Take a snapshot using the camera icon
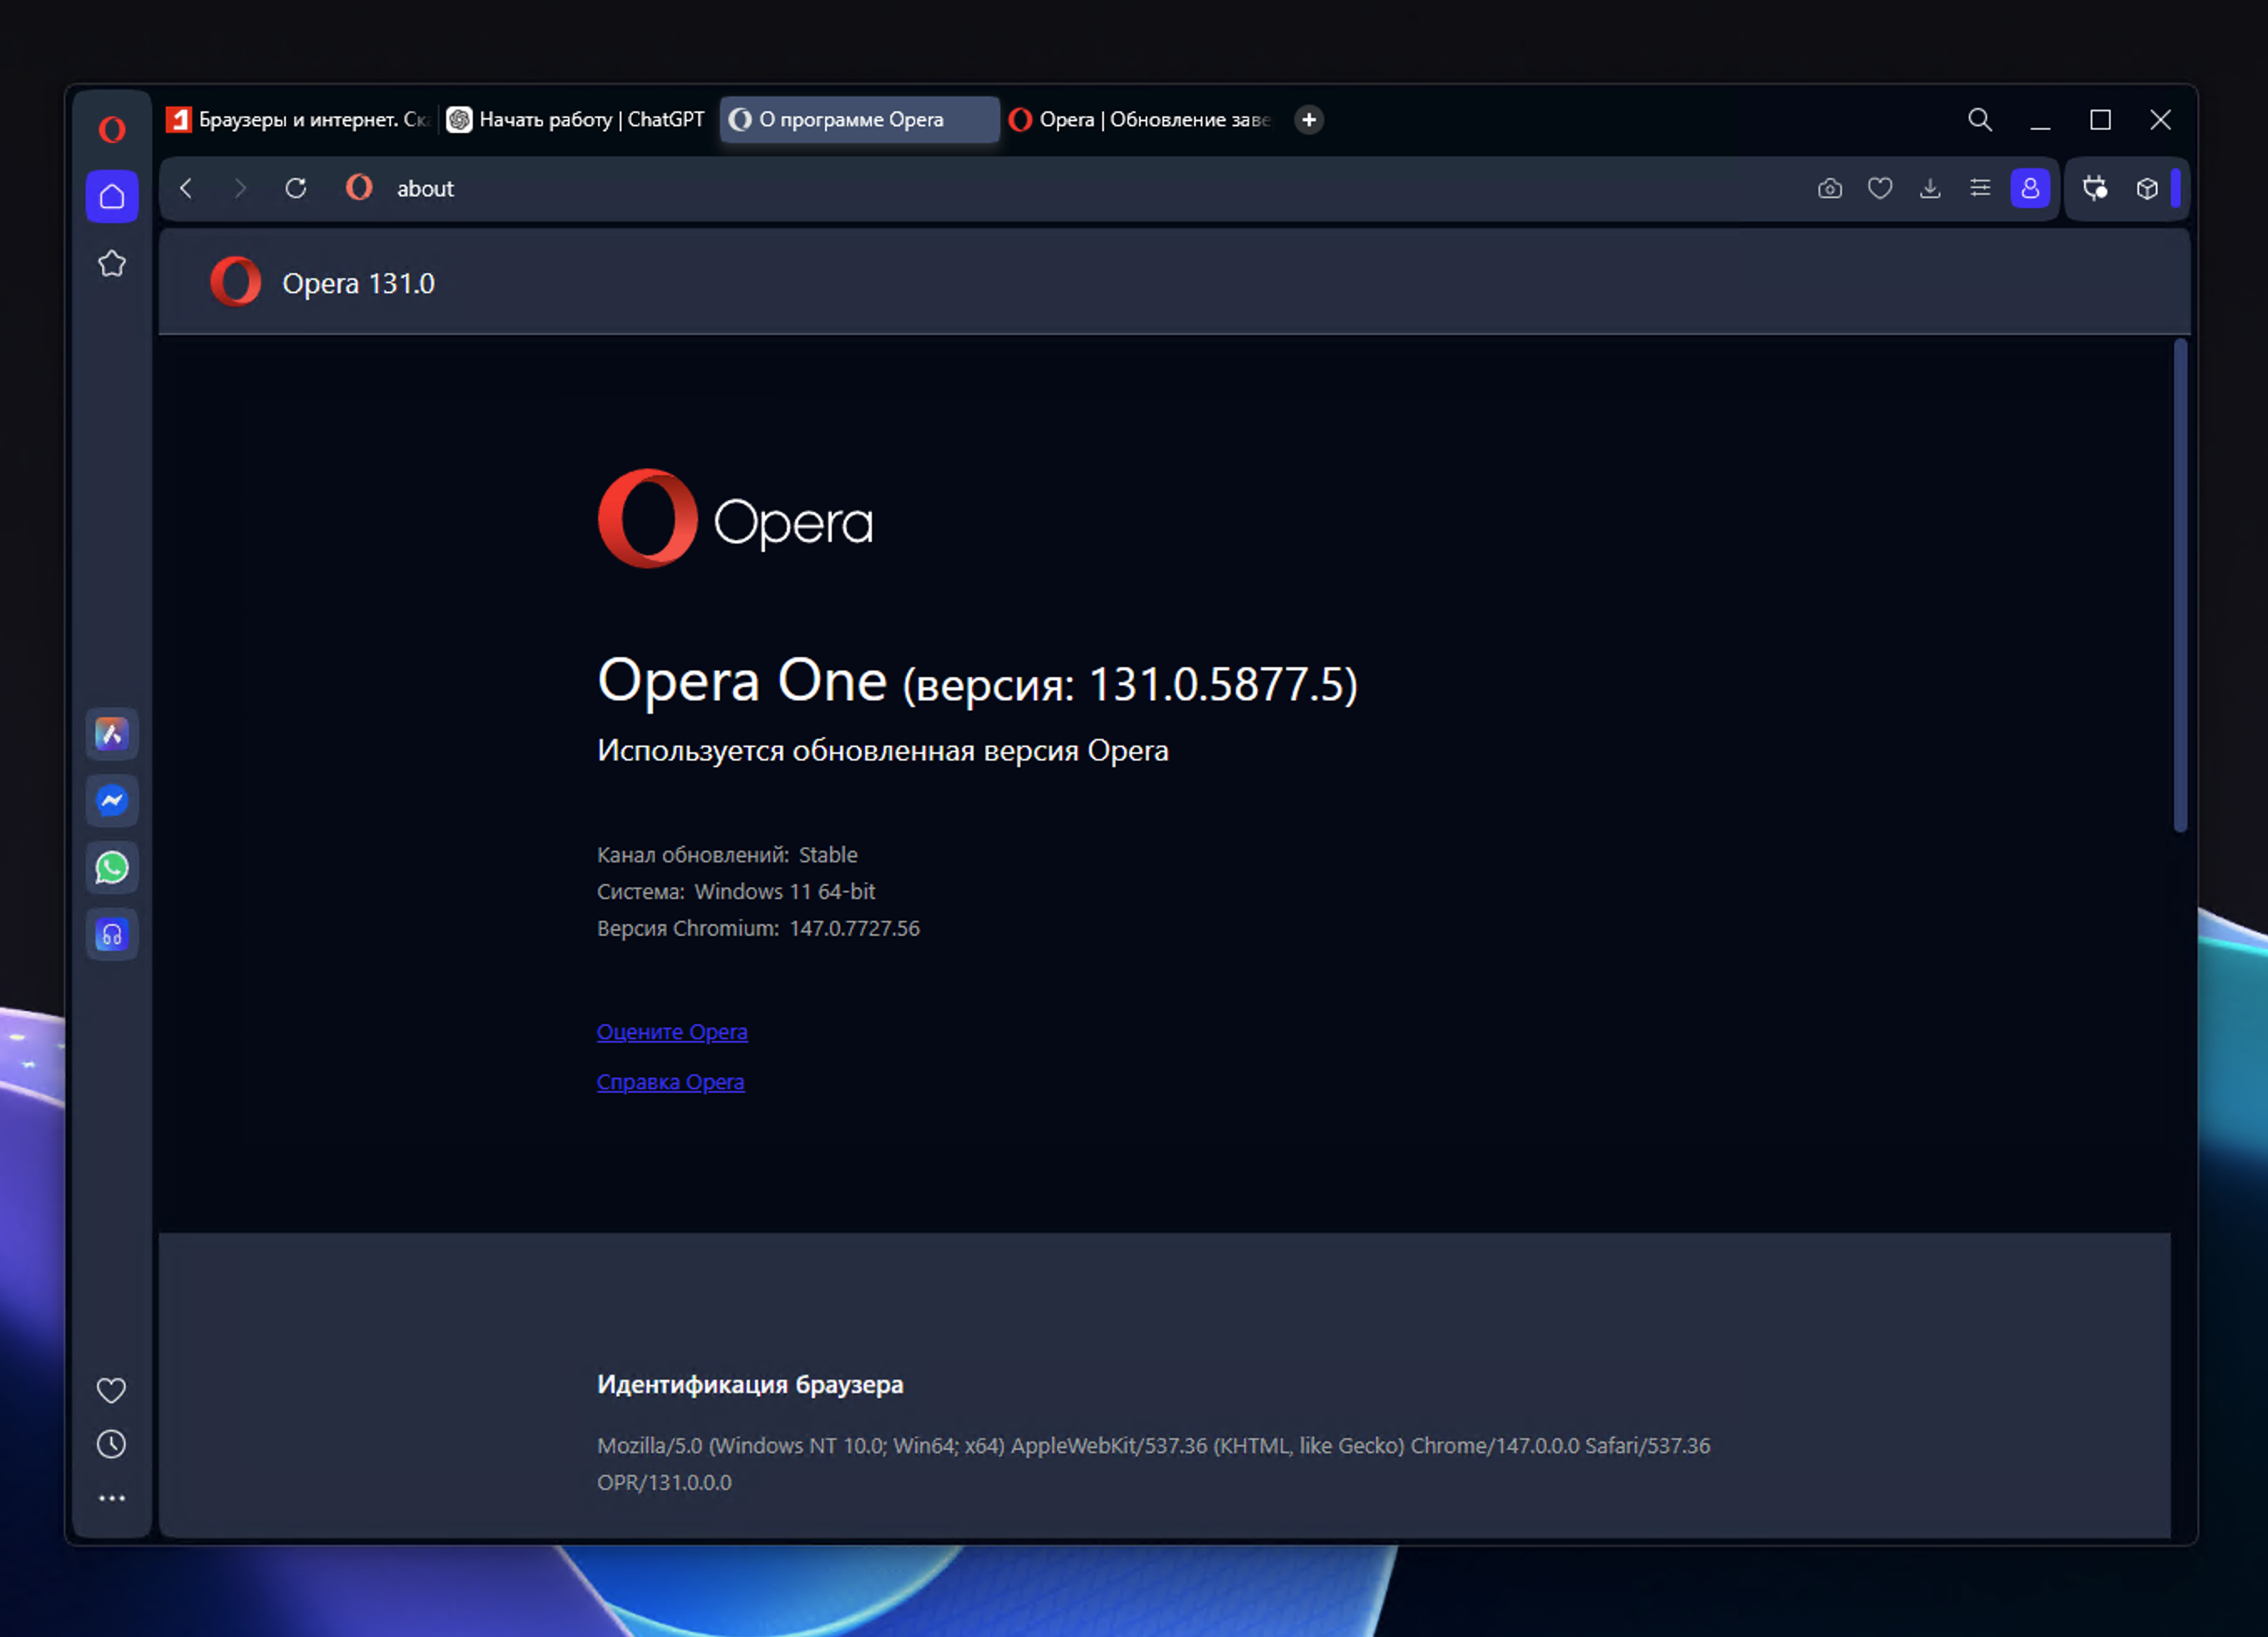This screenshot has width=2268, height=1637. [x=1829, y=189]
